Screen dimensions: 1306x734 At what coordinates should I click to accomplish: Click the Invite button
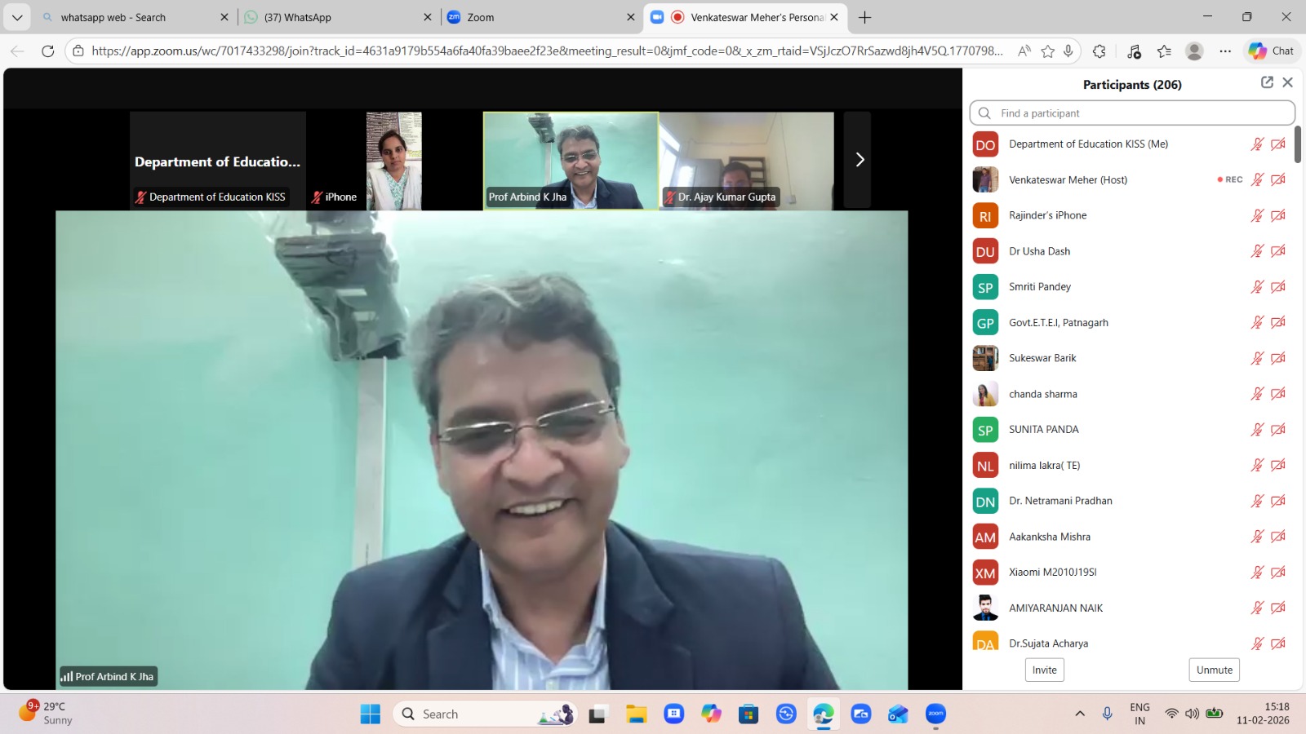(1044, 670)
